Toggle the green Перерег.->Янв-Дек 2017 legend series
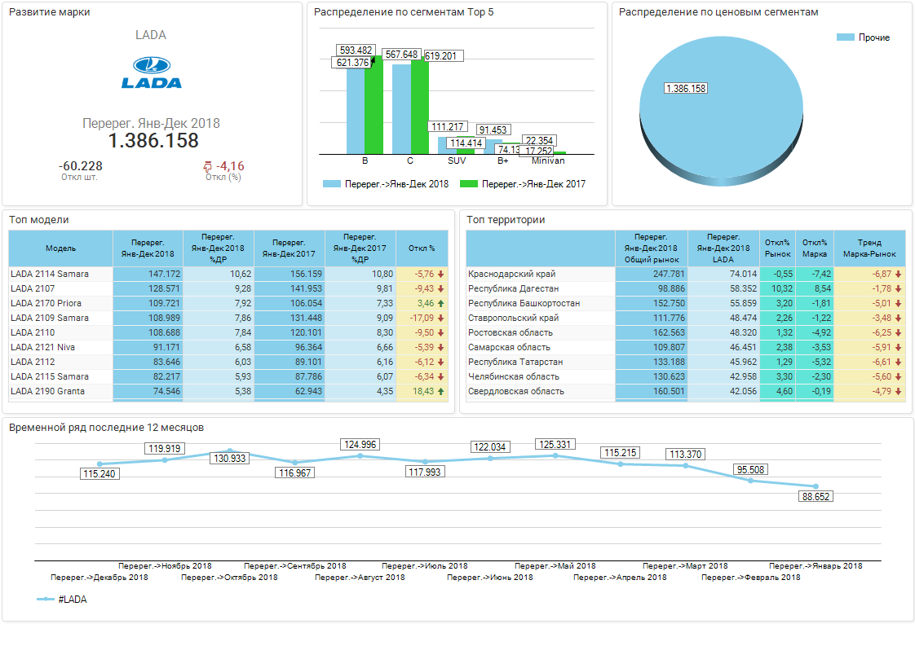The height and width of the screenshot is (646, 915). coord(469,184)
